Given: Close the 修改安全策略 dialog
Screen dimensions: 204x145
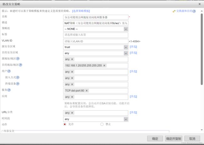Looking at the screenshot, I should click(200, 4).
